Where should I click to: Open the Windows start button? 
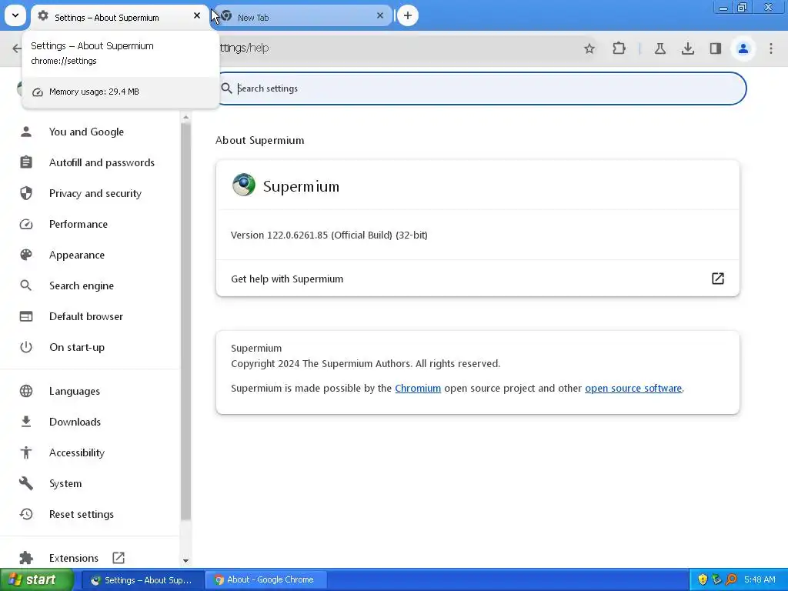(x=36, y=580)
